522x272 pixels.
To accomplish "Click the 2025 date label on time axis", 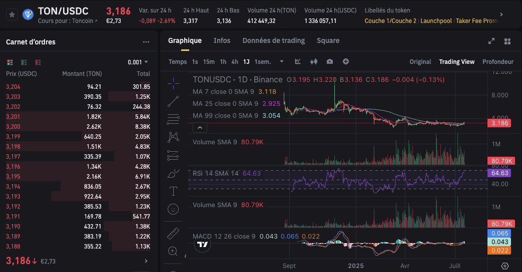I will 356,266.
